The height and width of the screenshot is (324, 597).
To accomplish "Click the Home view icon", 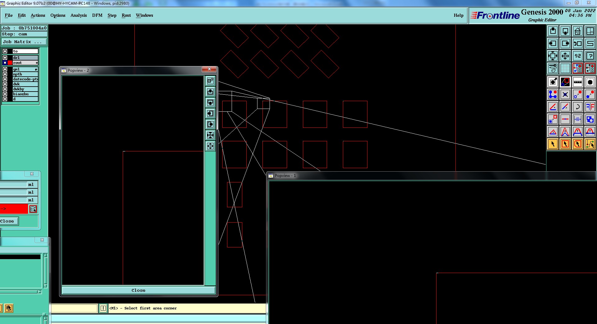I will pyautogui.click(x=578, y=31).
